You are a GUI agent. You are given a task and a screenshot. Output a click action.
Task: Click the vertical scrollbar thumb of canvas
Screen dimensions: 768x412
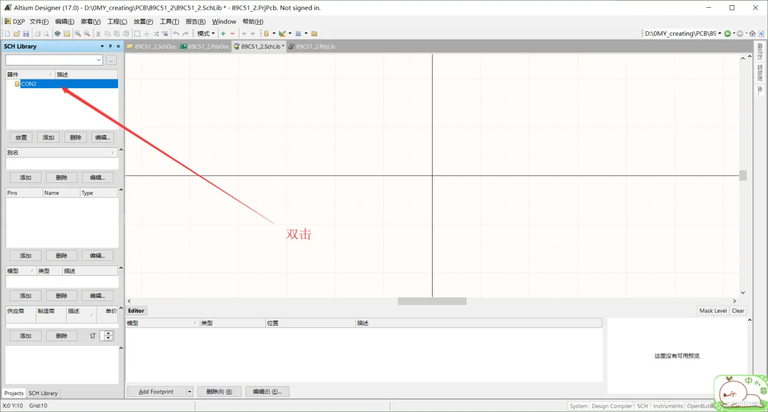[x=743, y=175]
